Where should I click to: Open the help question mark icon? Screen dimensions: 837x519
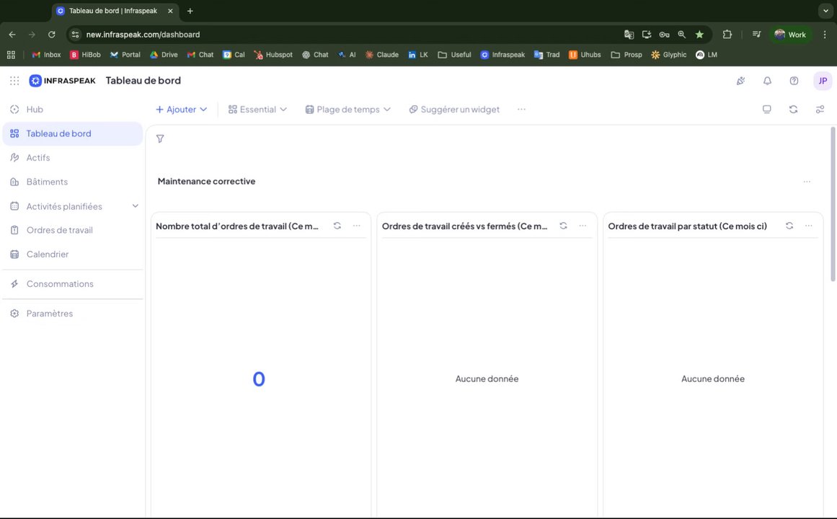tap(794, 81)
